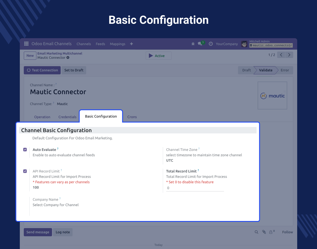Click help mark next to API Record Limit

pyautogui.click(x=61, y=170)
